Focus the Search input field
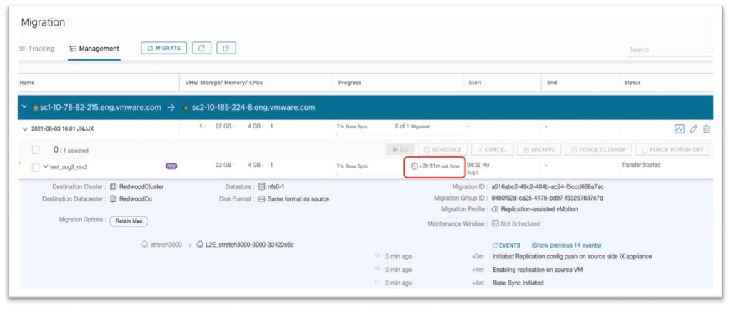The image size is (731, 309). pos(670,50)
